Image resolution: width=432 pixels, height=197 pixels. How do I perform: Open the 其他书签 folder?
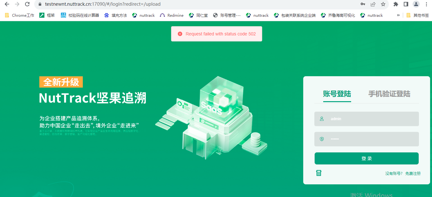click(417, 15)
